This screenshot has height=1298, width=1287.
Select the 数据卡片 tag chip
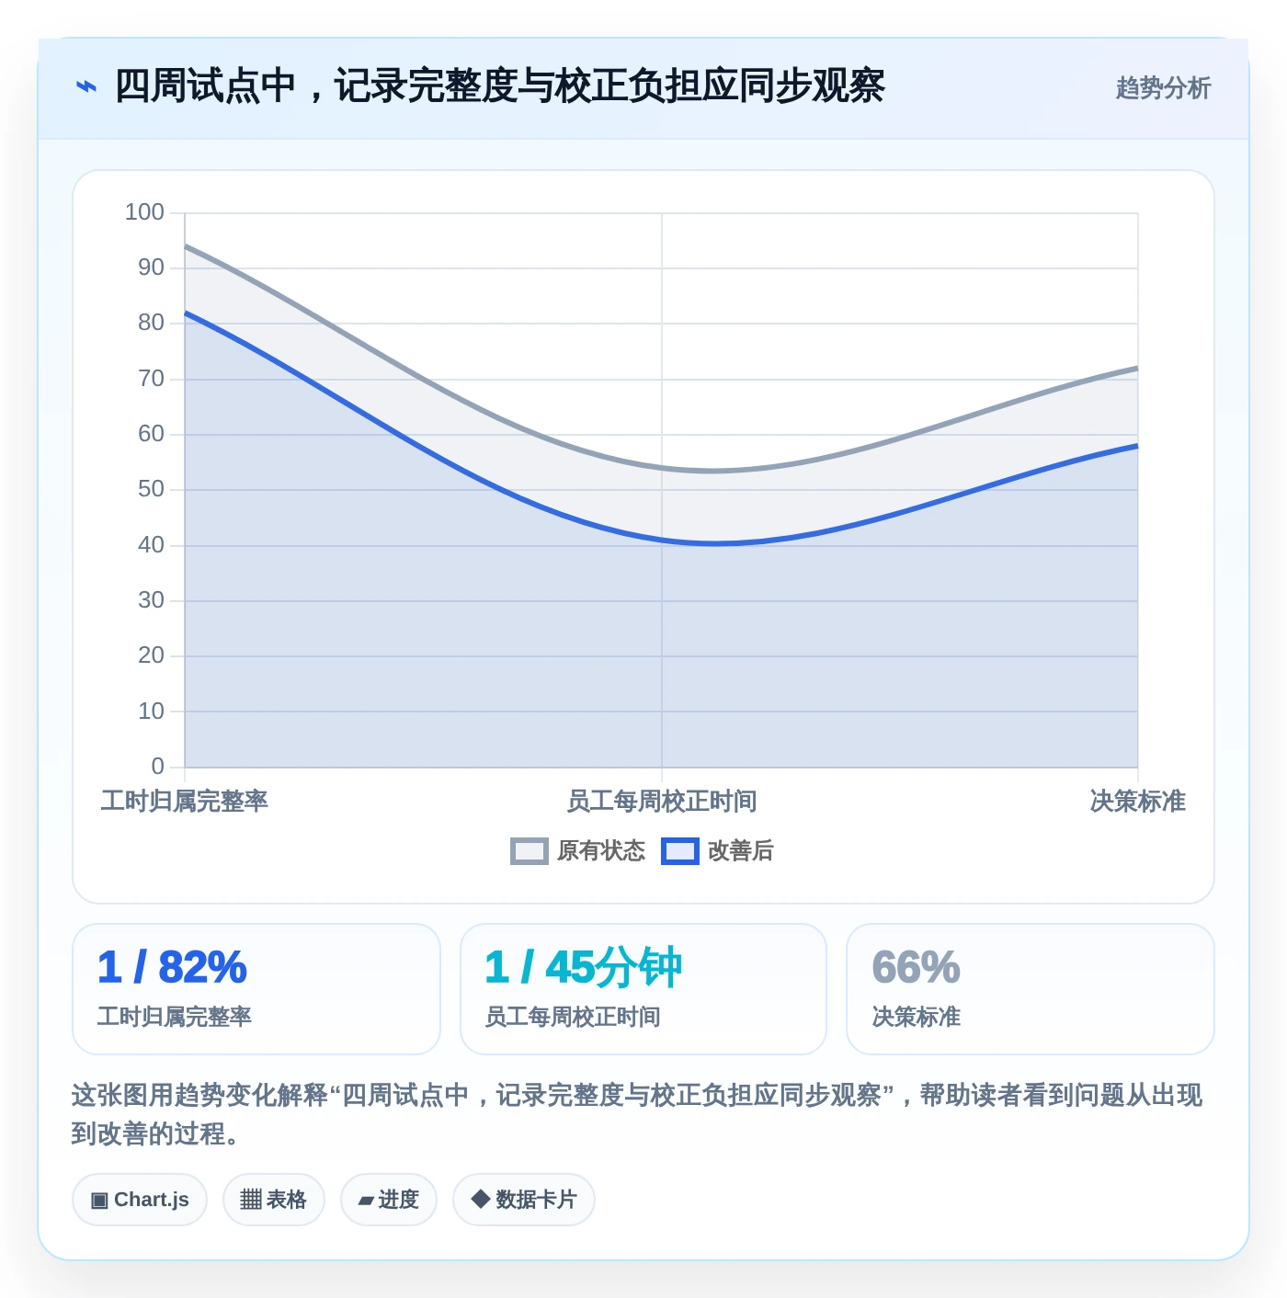tap(524, 1200)
